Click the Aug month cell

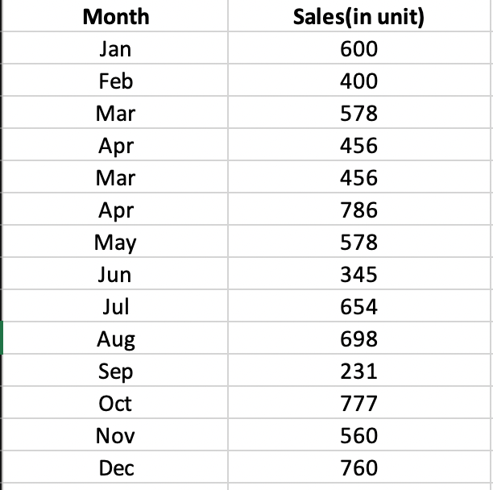pos(115,339)
